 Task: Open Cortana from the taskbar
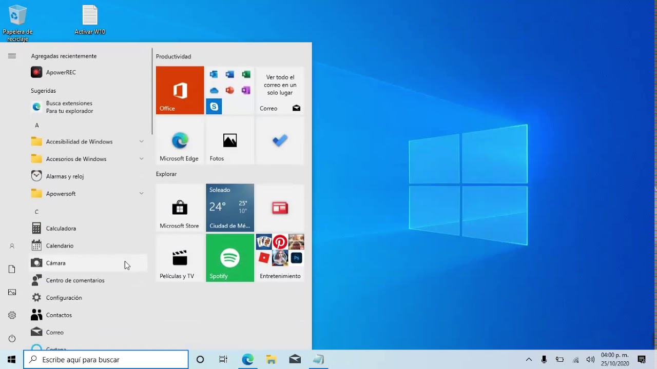(200, 359)
